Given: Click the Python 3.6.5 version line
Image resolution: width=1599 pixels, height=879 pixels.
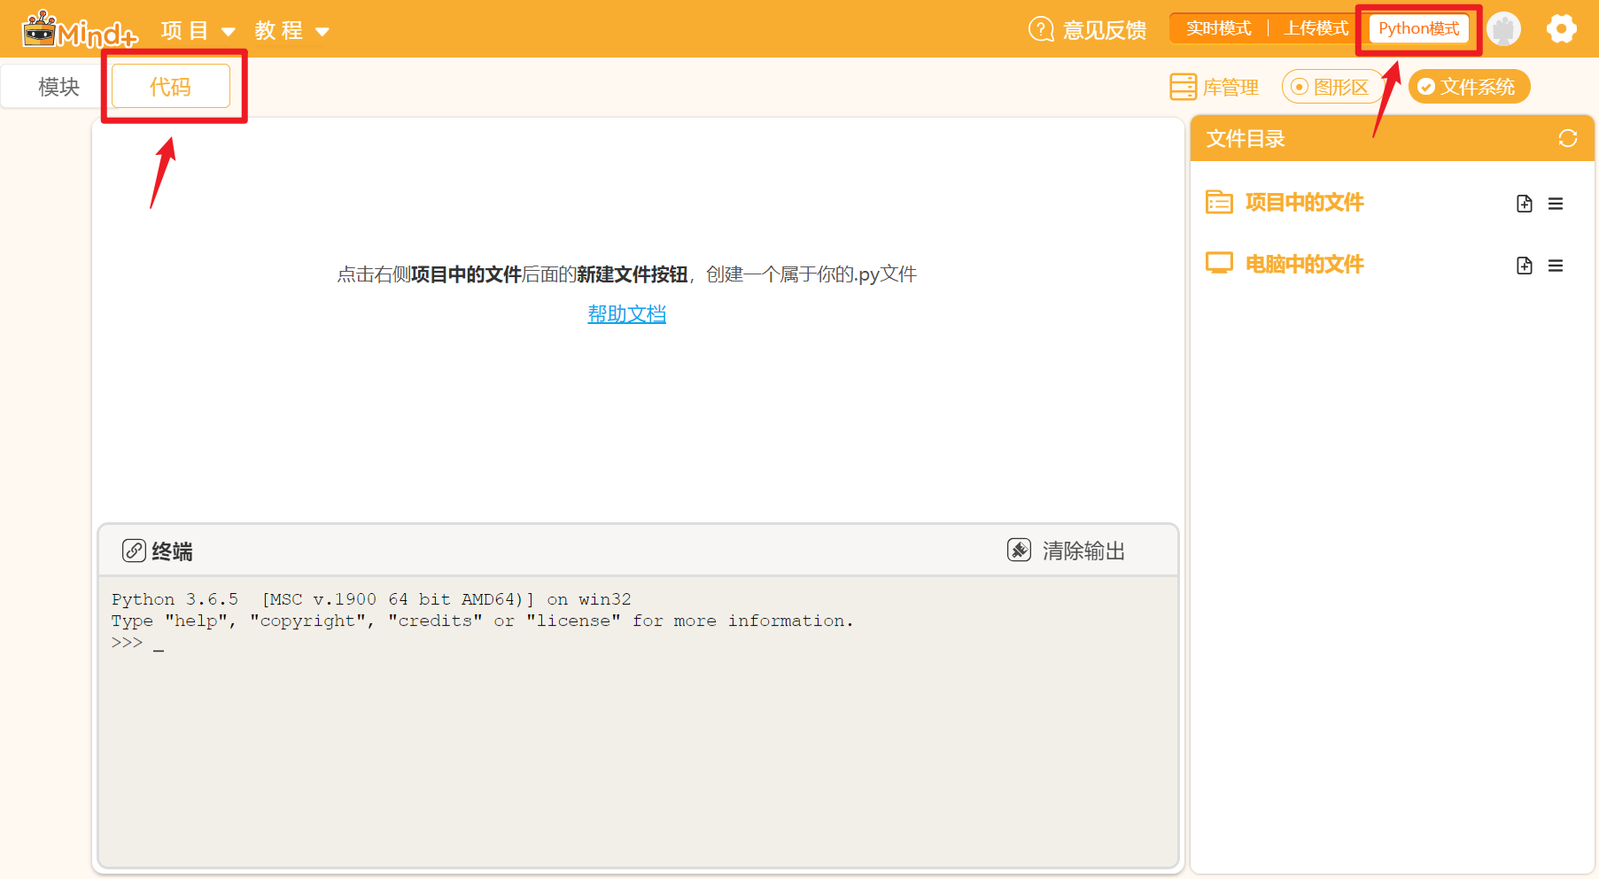Looking at the screenshot, I should pos(371,599).
